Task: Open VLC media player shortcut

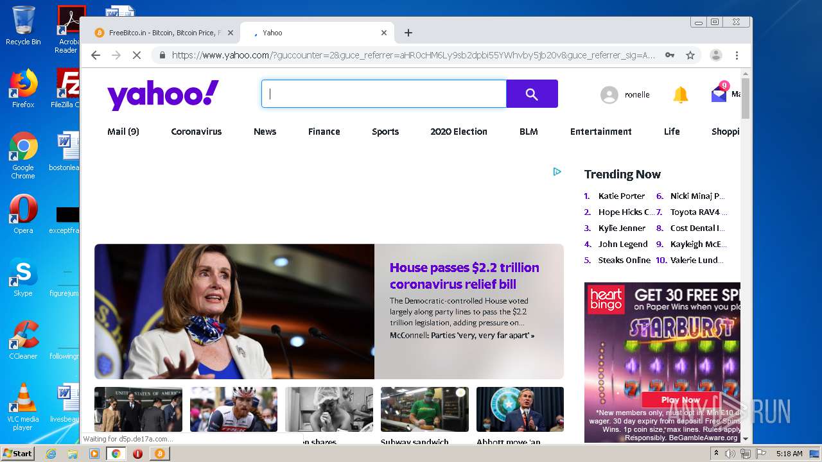Action: (x=23, y=406)
